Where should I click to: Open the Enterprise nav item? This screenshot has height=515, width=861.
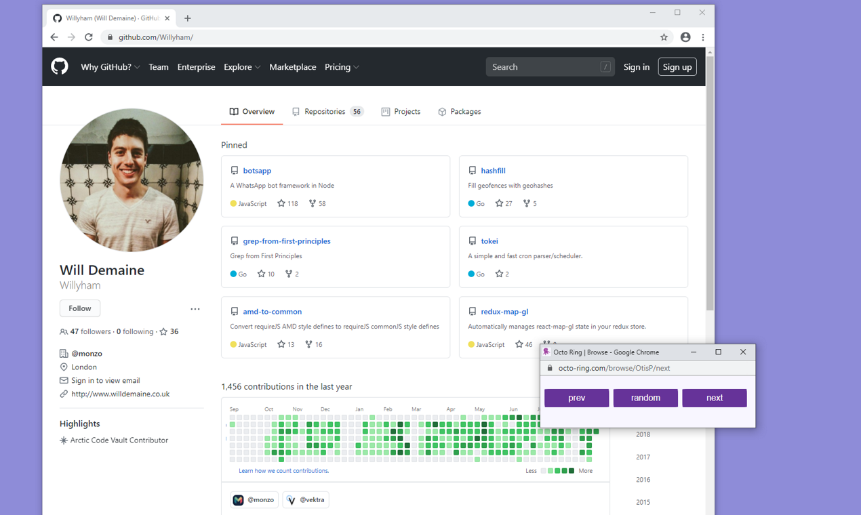tap(197, 67)
